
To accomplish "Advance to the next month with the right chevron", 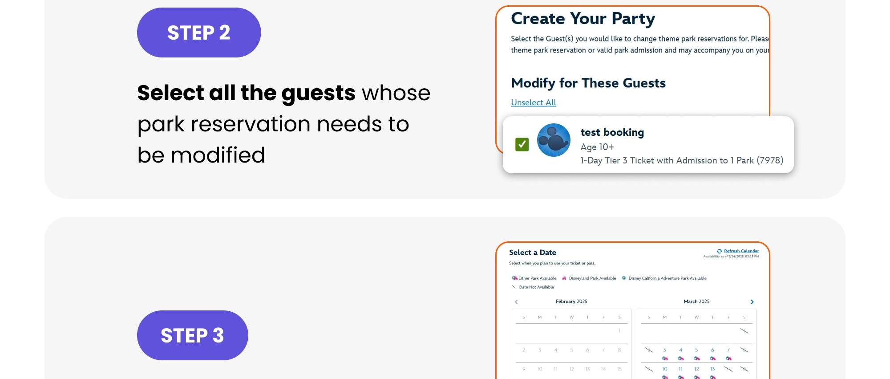I will coord(752,302).
